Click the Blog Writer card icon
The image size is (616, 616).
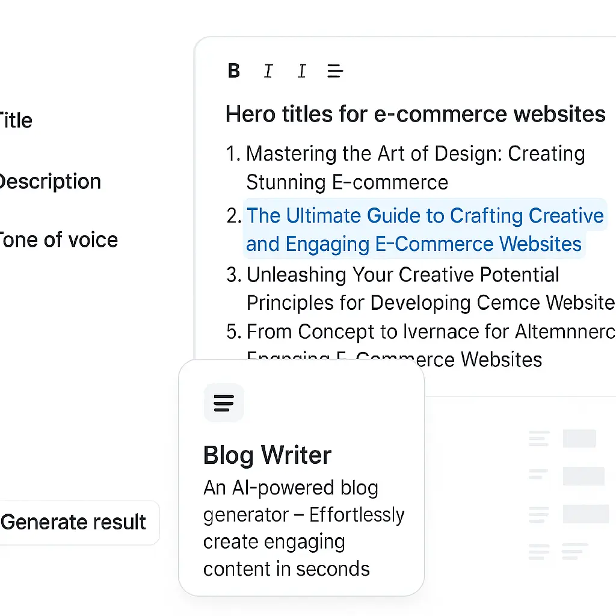(x=224, y=402)
